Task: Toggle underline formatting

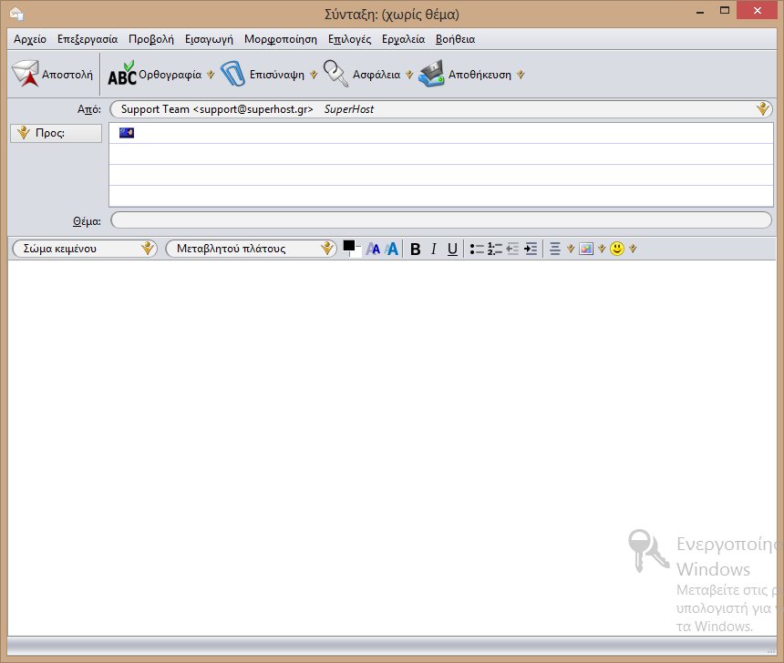Action: (452, 249)
